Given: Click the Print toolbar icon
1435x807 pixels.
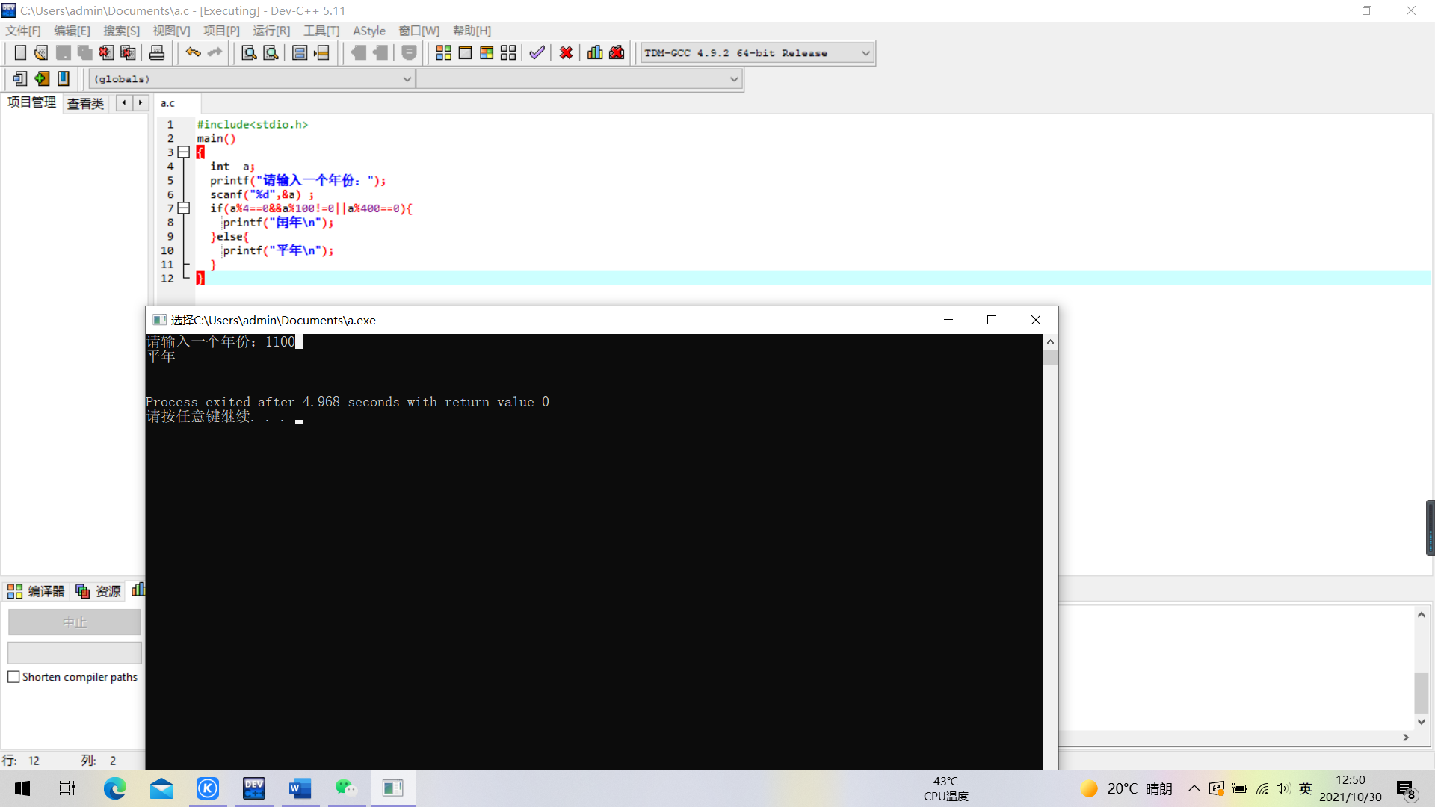Looking at the screenshot, I should 157,53.
